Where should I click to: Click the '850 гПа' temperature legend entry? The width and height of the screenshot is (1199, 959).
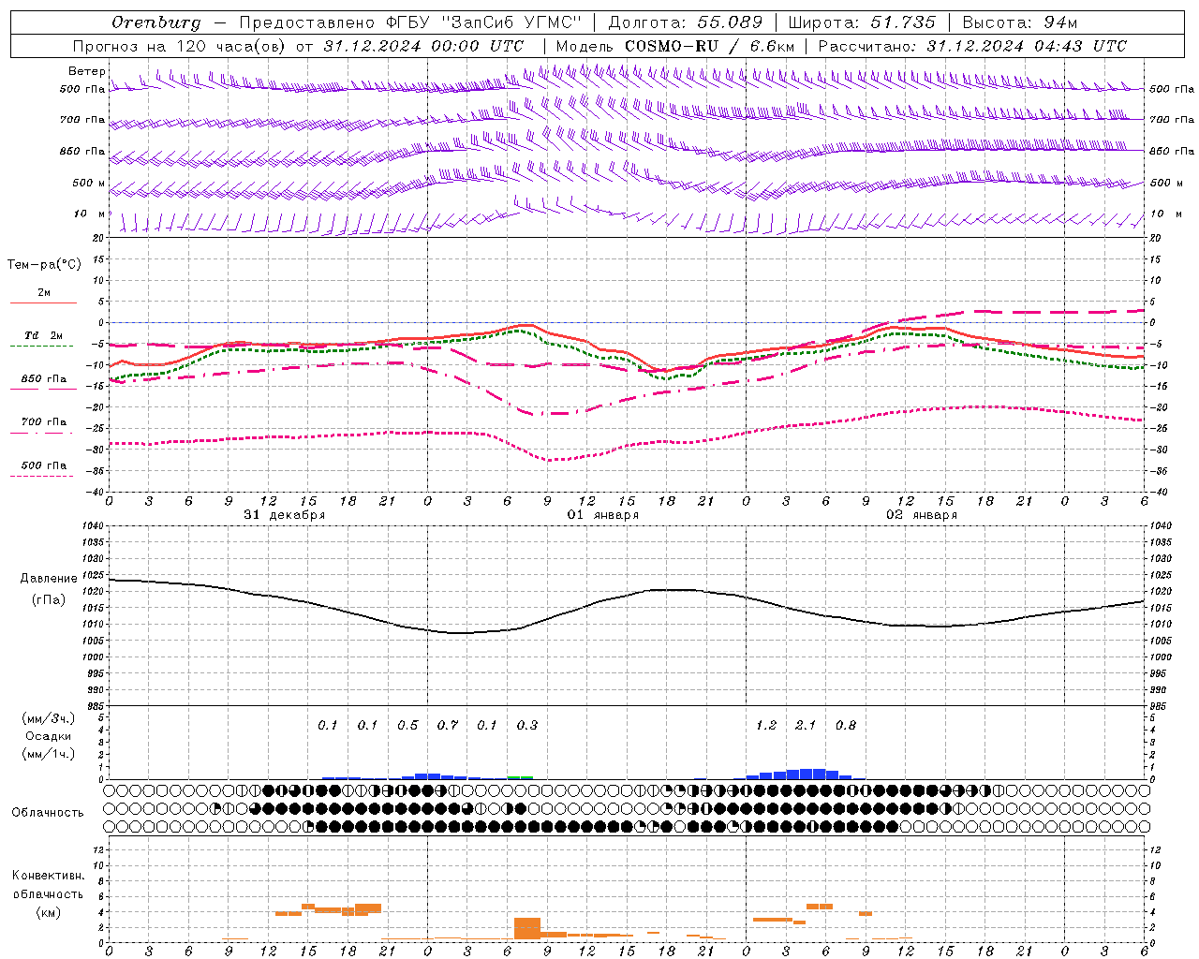point(44,379)
